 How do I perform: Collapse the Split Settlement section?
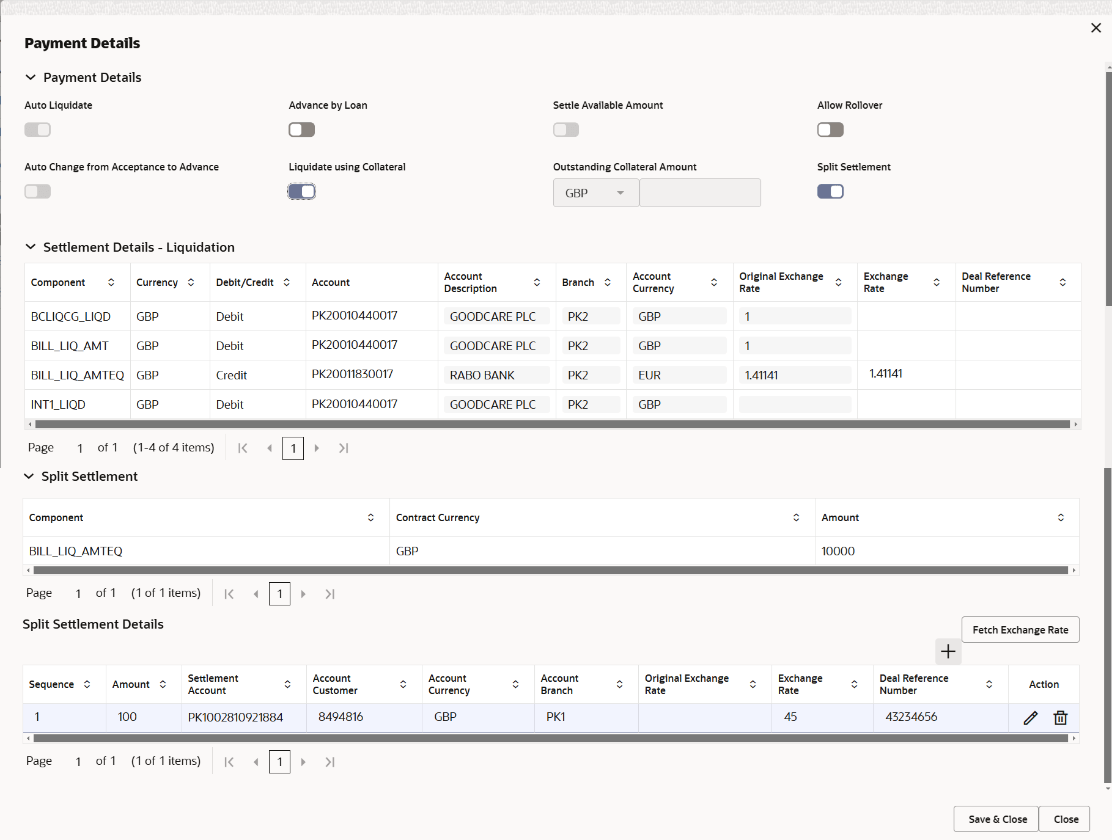pos(29,476)
